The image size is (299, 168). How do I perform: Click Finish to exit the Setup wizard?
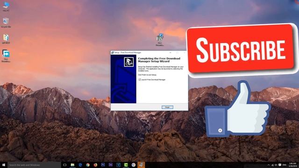pyautogui.click(x=167, y=107)
